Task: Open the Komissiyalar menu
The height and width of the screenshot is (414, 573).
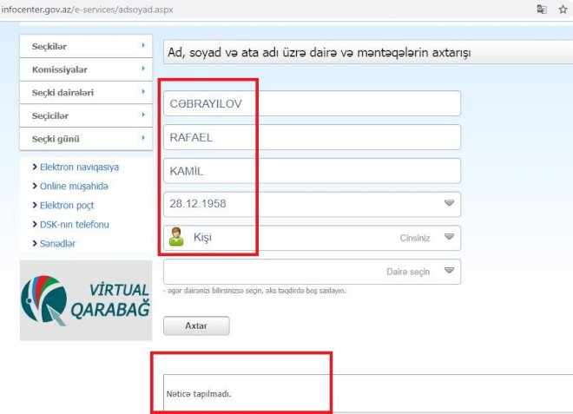Action: [x=84, y=69]
